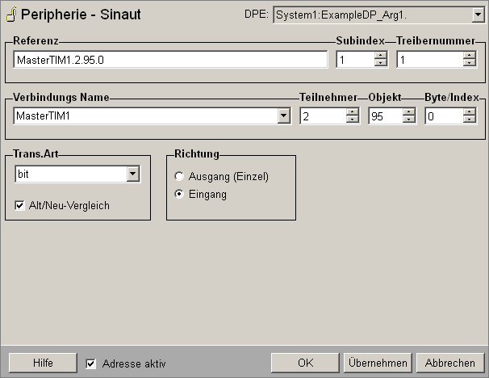Click the Subindex number field
This screenshot has height=378, width=489.
coord(356,59)
